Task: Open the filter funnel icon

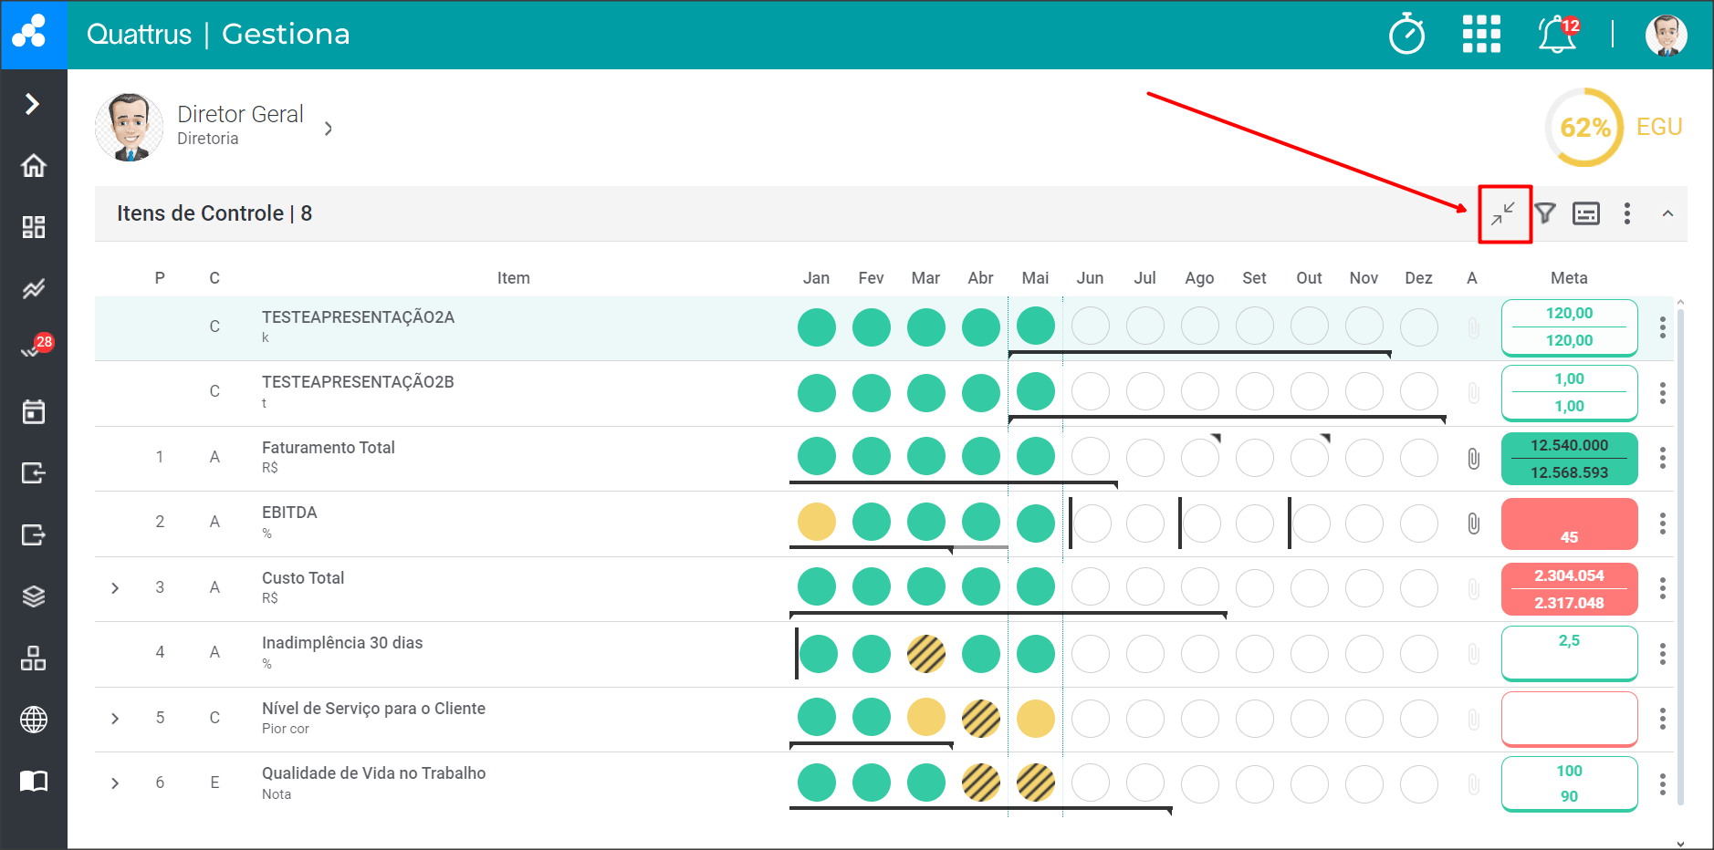Action: (x=1544, y=213)
